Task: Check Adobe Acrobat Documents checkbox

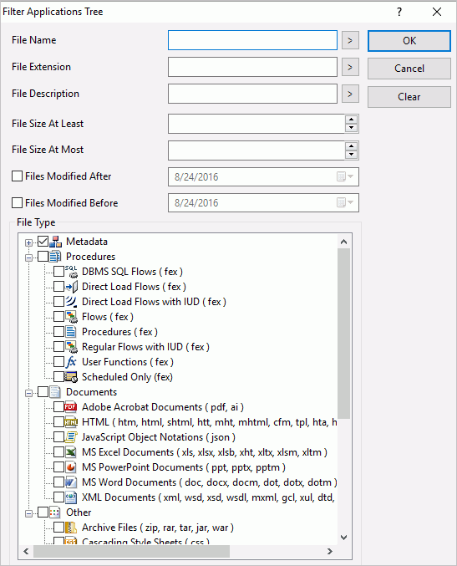Action: click(x=58, y=407)
